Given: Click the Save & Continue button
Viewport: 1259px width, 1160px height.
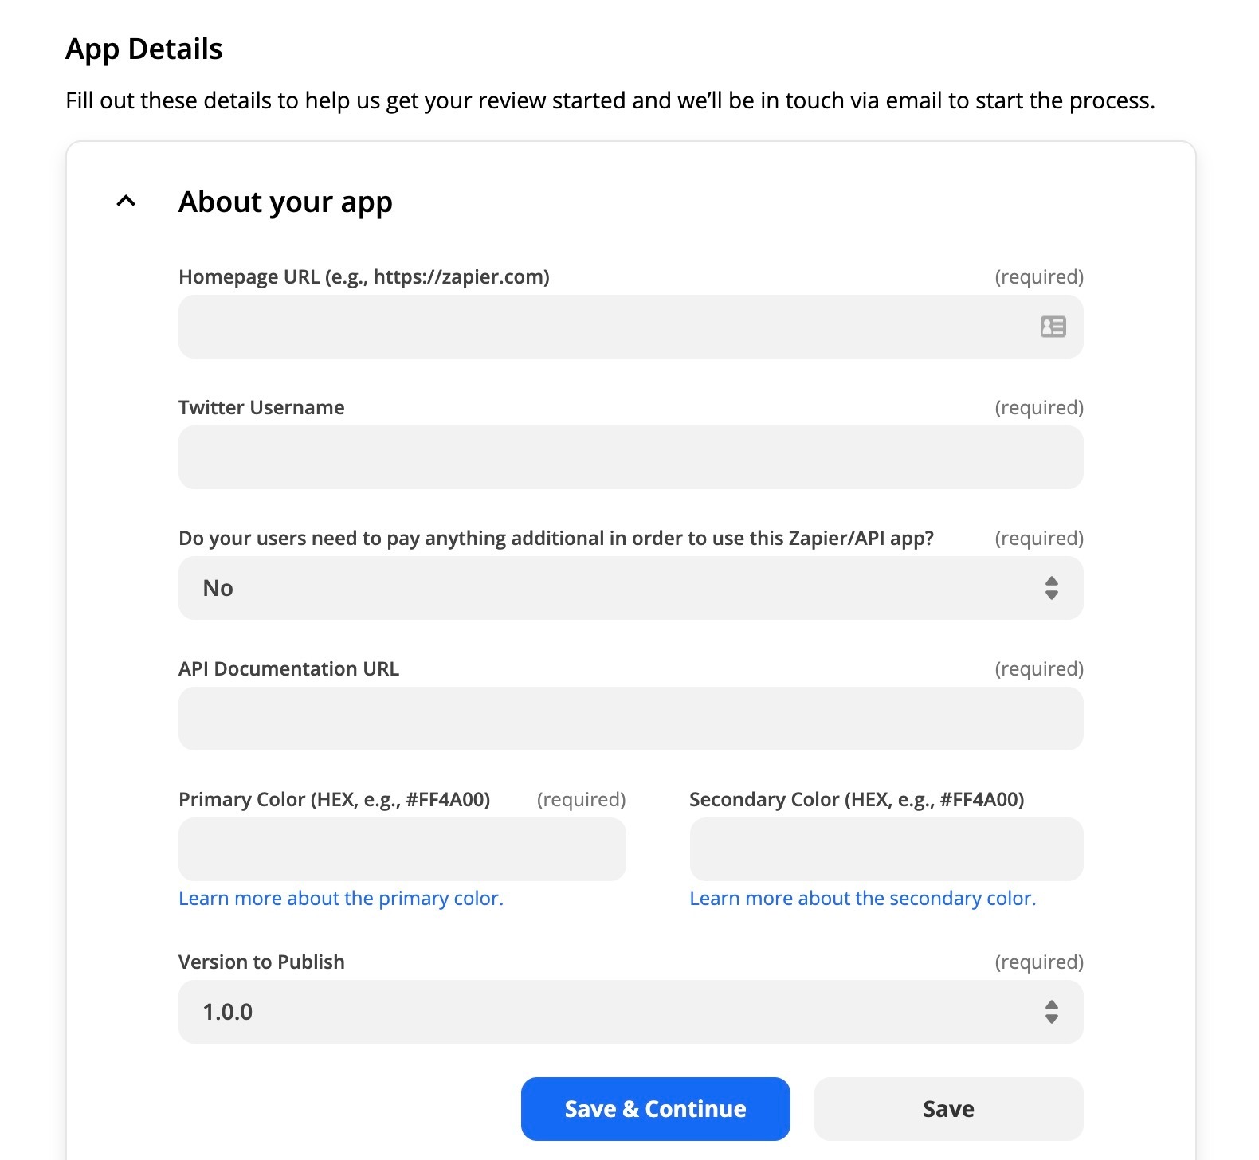Looking at the screenshot, I should (655, 1109).
